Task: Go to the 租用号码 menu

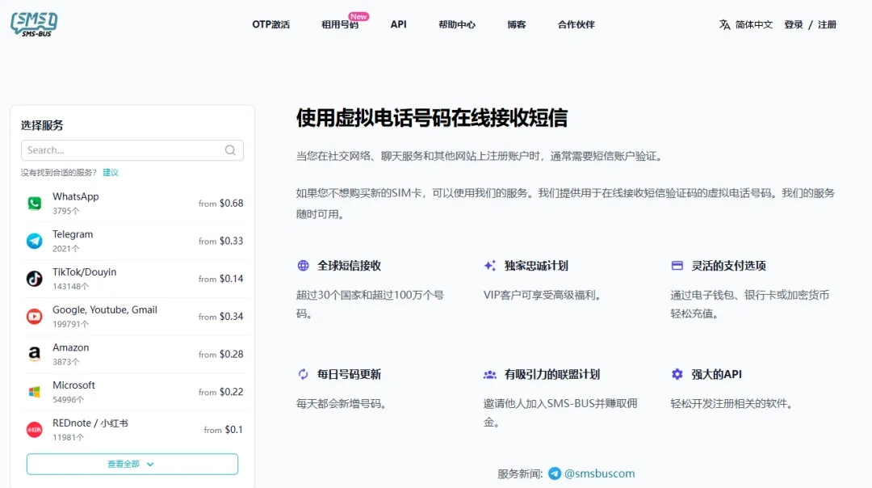Action: point(340,25)
